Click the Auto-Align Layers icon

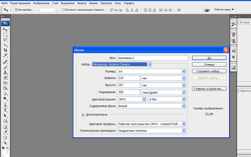click(x=179, y=10)
